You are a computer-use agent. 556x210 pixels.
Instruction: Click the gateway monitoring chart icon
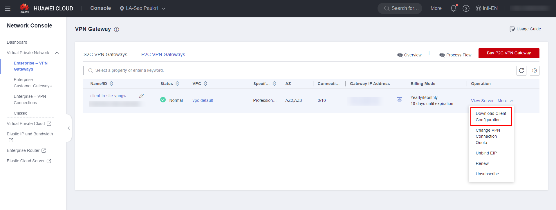point(399,100)
